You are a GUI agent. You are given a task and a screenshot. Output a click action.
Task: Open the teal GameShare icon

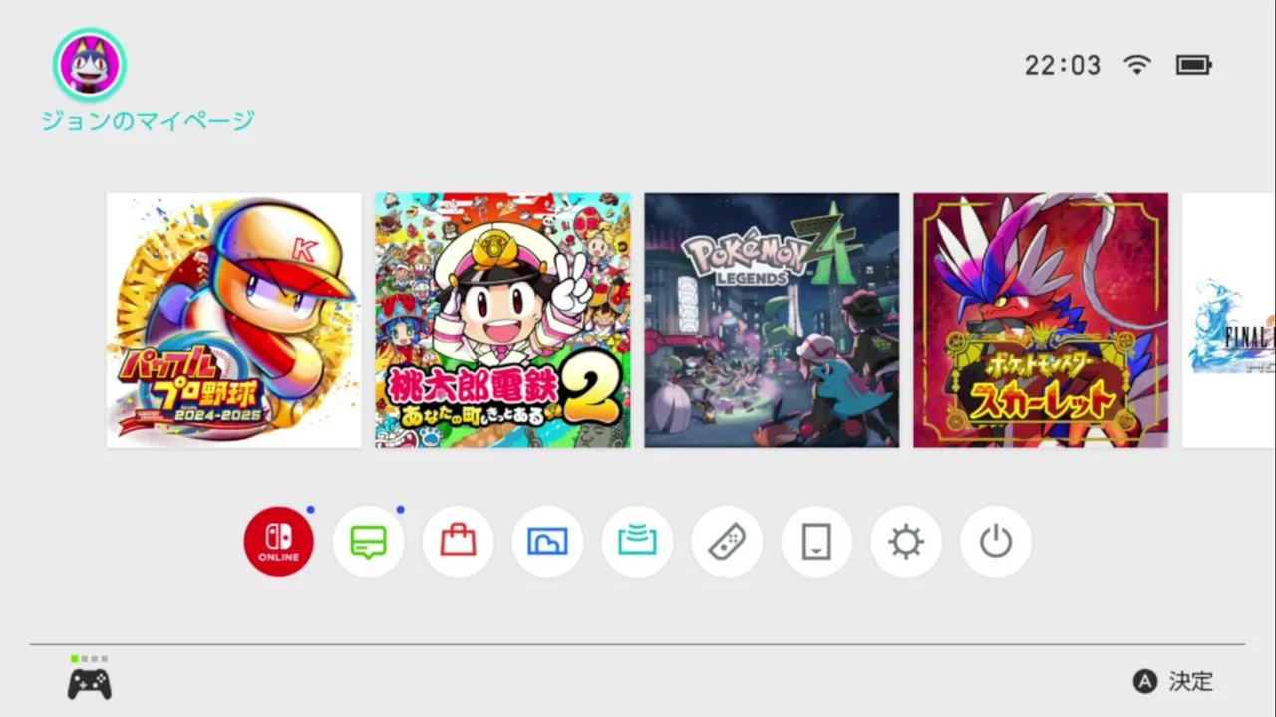point(637,542)
